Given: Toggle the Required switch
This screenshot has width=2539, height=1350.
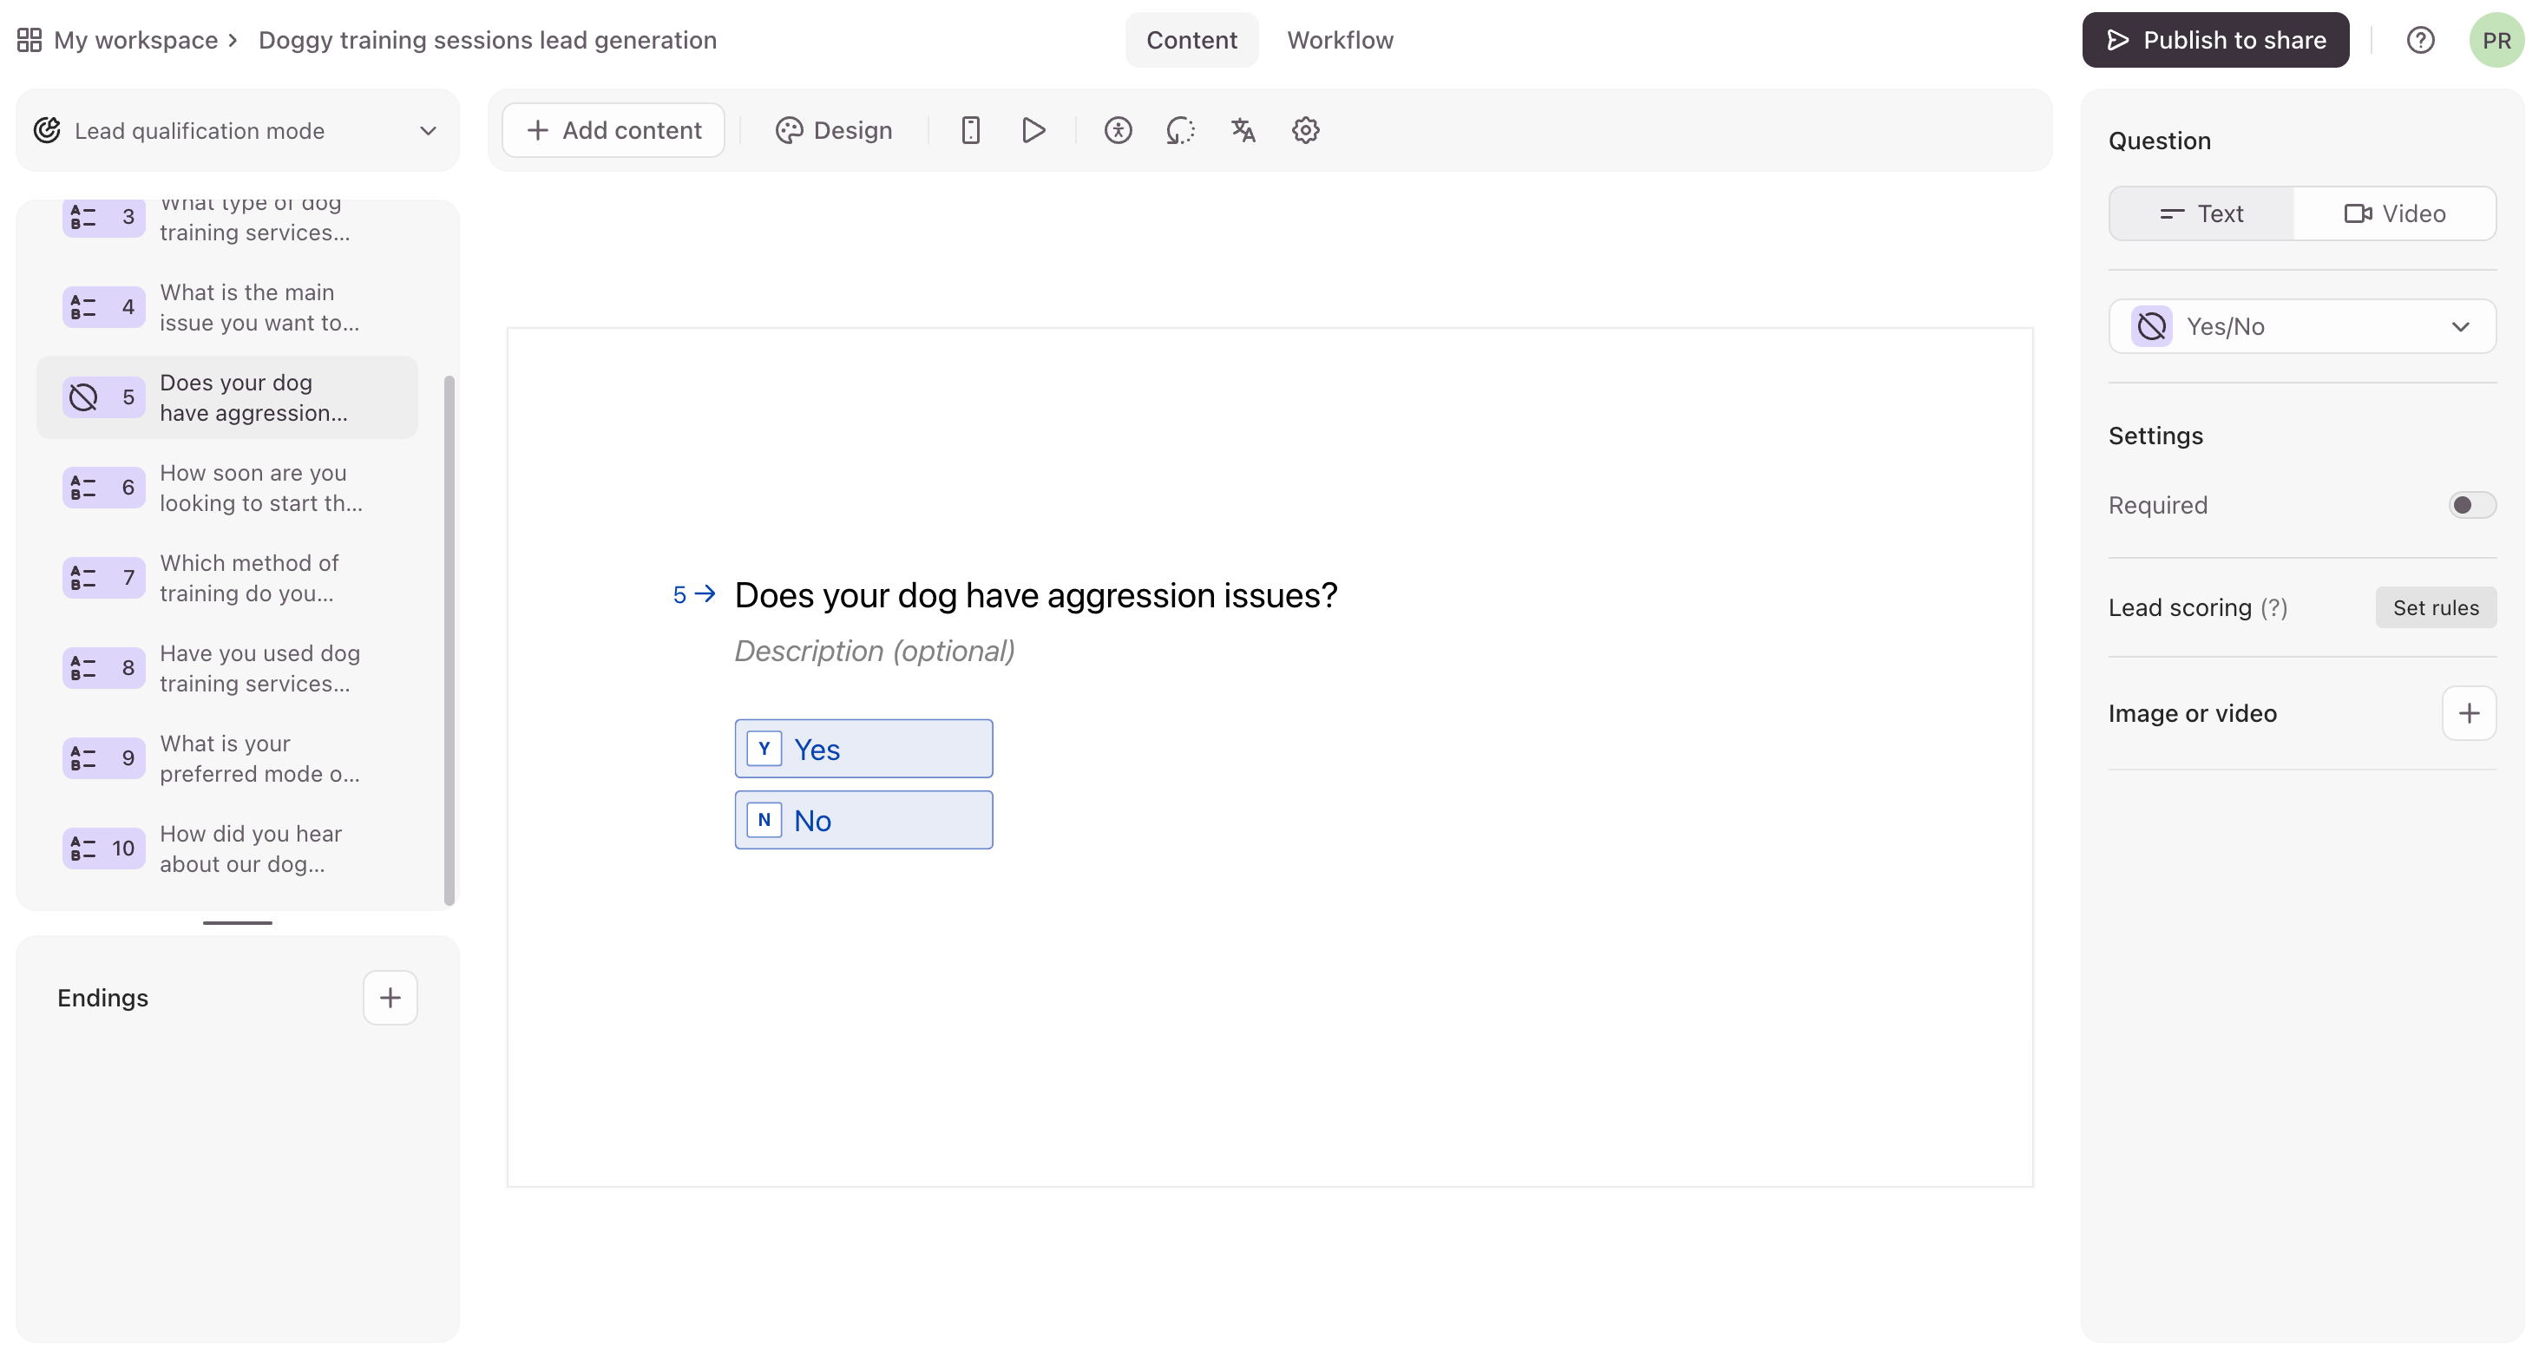Looking at the screenshot, I should tap(2472, 505).
